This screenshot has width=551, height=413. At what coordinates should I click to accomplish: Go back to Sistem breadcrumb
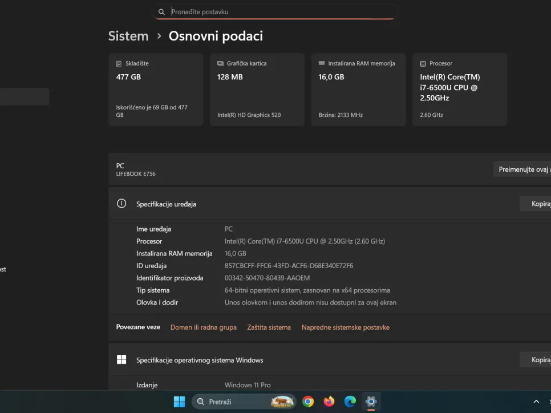(128, 36)
